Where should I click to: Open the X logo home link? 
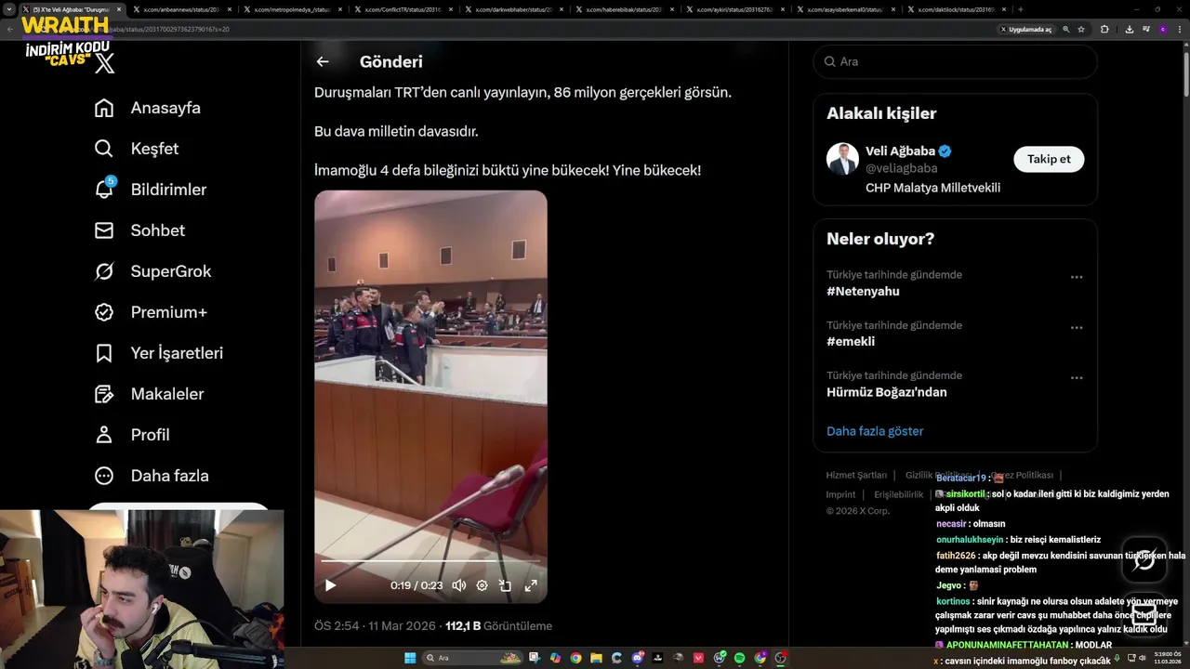[x=105, y=63]
